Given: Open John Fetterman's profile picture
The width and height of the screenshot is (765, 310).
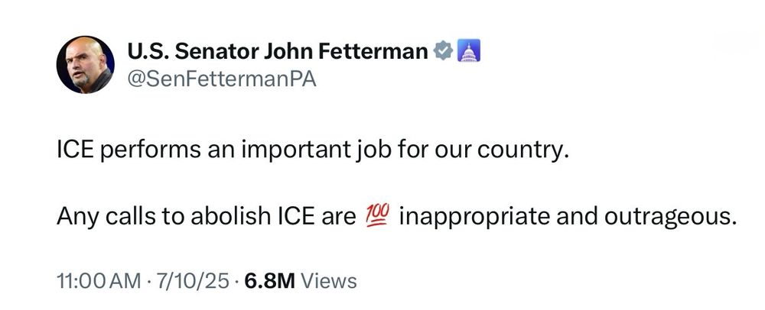Looking at the screenshot, I should point(86,65).
